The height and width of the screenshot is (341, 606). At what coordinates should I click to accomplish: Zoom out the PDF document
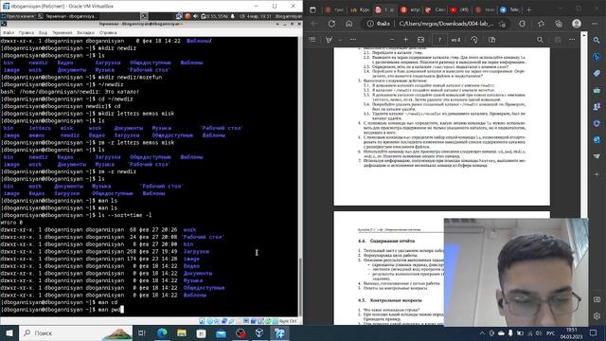click(x=391, y=40)
